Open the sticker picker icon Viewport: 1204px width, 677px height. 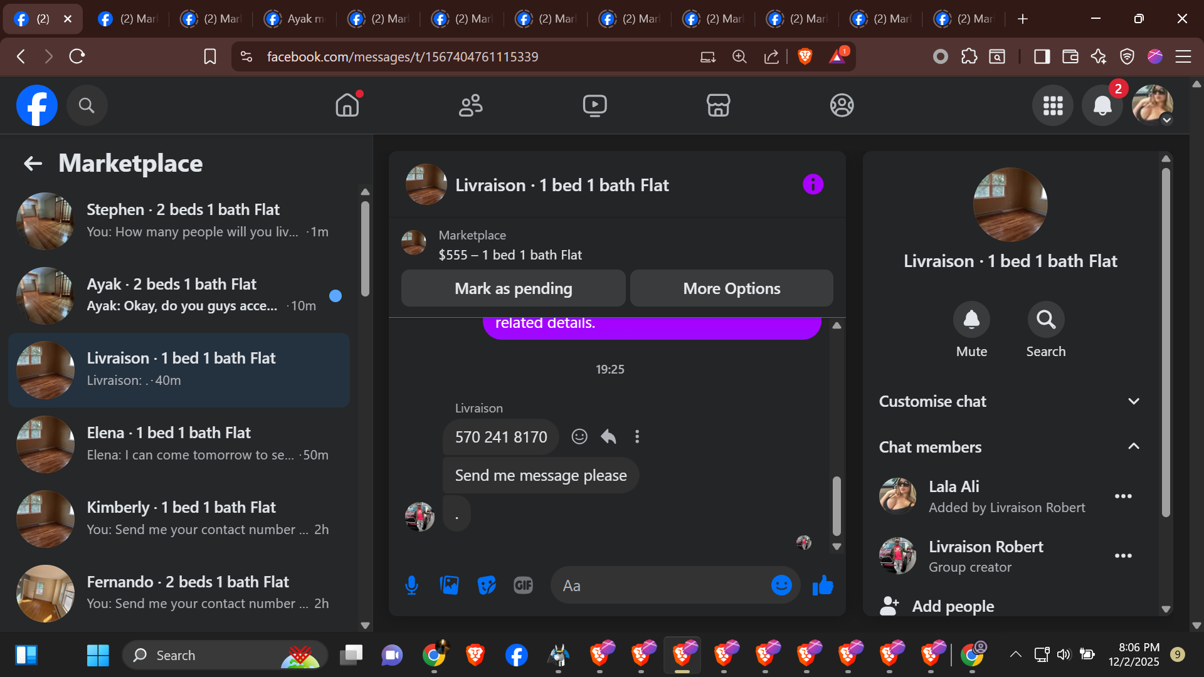pyautogui.click(x=487, y=585)
